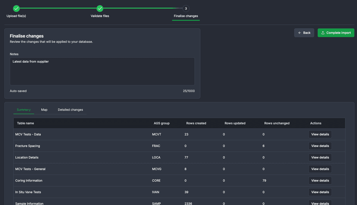View details for MCV Tests - Data
Image resolution: width=357 pixels, height=205 pixels.
pos(320,134)
